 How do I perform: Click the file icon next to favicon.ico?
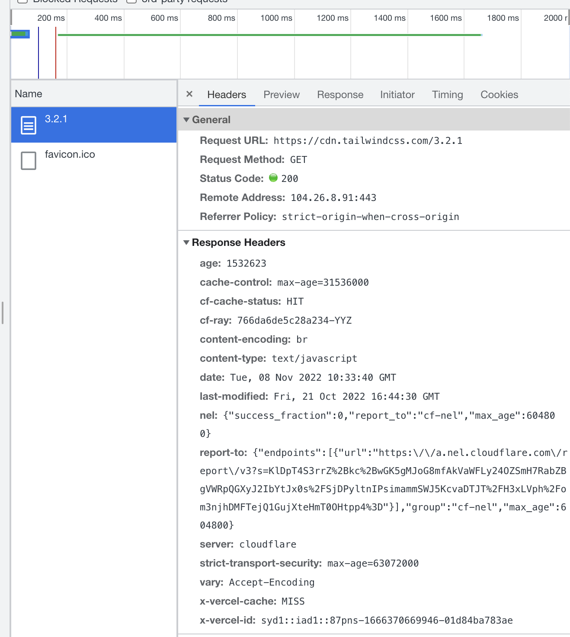pyautogui.click(x=28, y=160)
